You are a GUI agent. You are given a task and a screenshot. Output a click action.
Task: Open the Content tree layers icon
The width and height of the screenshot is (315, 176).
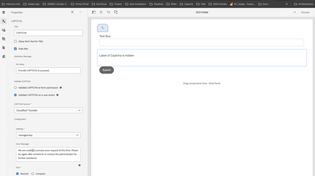(x=4, y=12)
